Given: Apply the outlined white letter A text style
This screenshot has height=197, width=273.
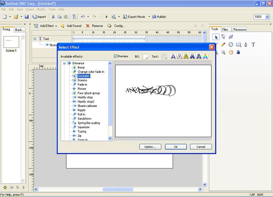Looking at the screenshot, I should click(x=180, y=57).
